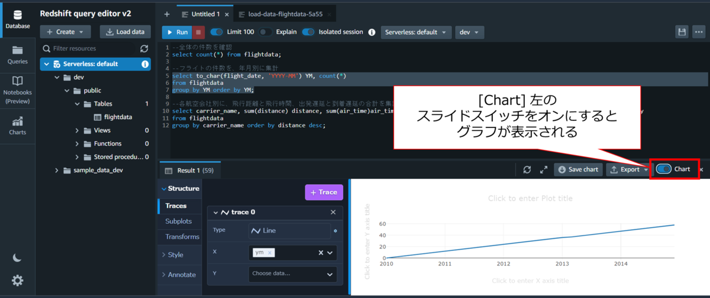
Task: Open the Notebooks (Preview) section
Action: point(17,90)
